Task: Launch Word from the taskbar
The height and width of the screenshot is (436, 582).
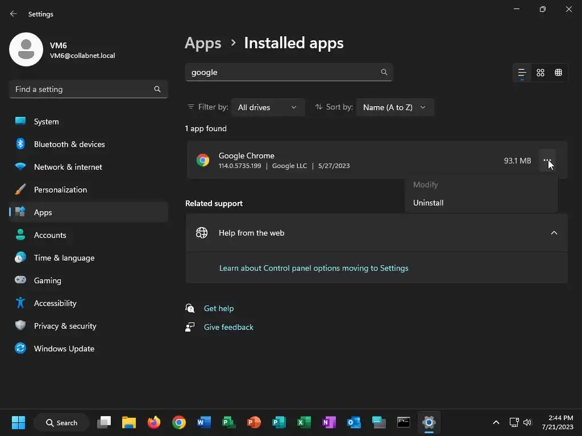Action: (x=204, y=422)
